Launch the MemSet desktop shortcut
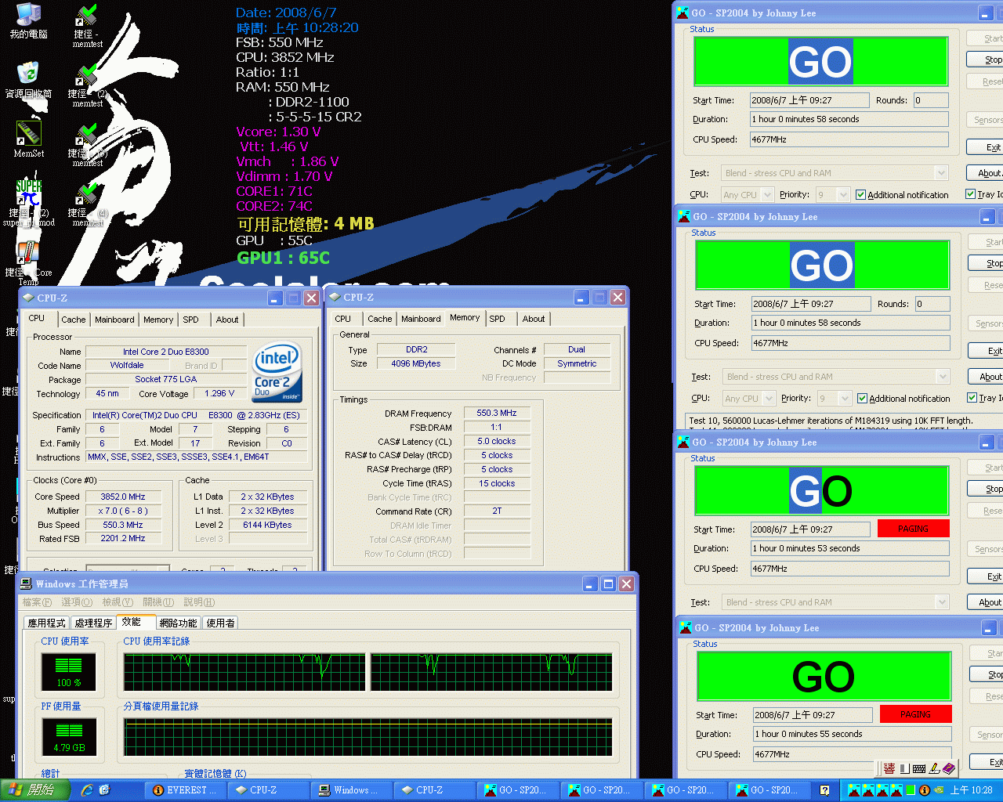This screenshot has width=1003, height=802. coord(29,139)
